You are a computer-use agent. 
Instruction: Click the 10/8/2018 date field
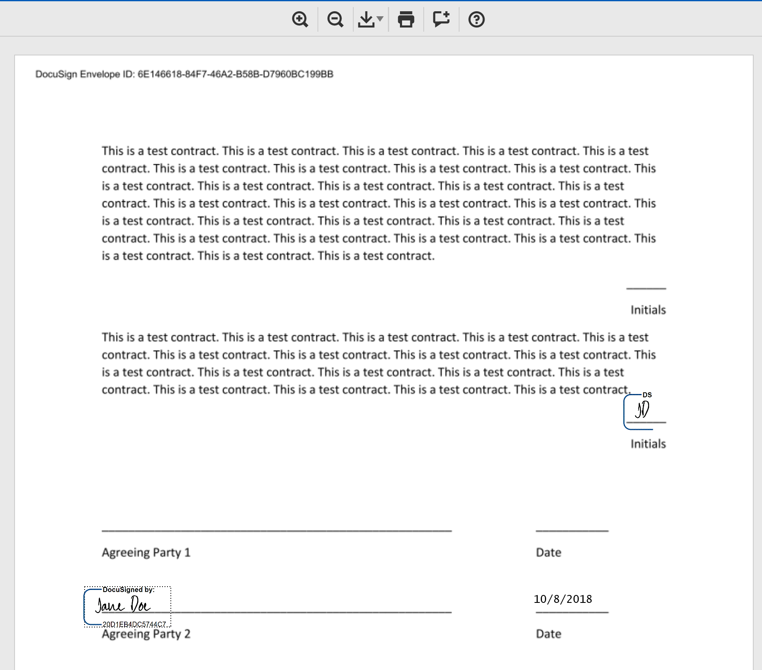click(x=563, y=599)
